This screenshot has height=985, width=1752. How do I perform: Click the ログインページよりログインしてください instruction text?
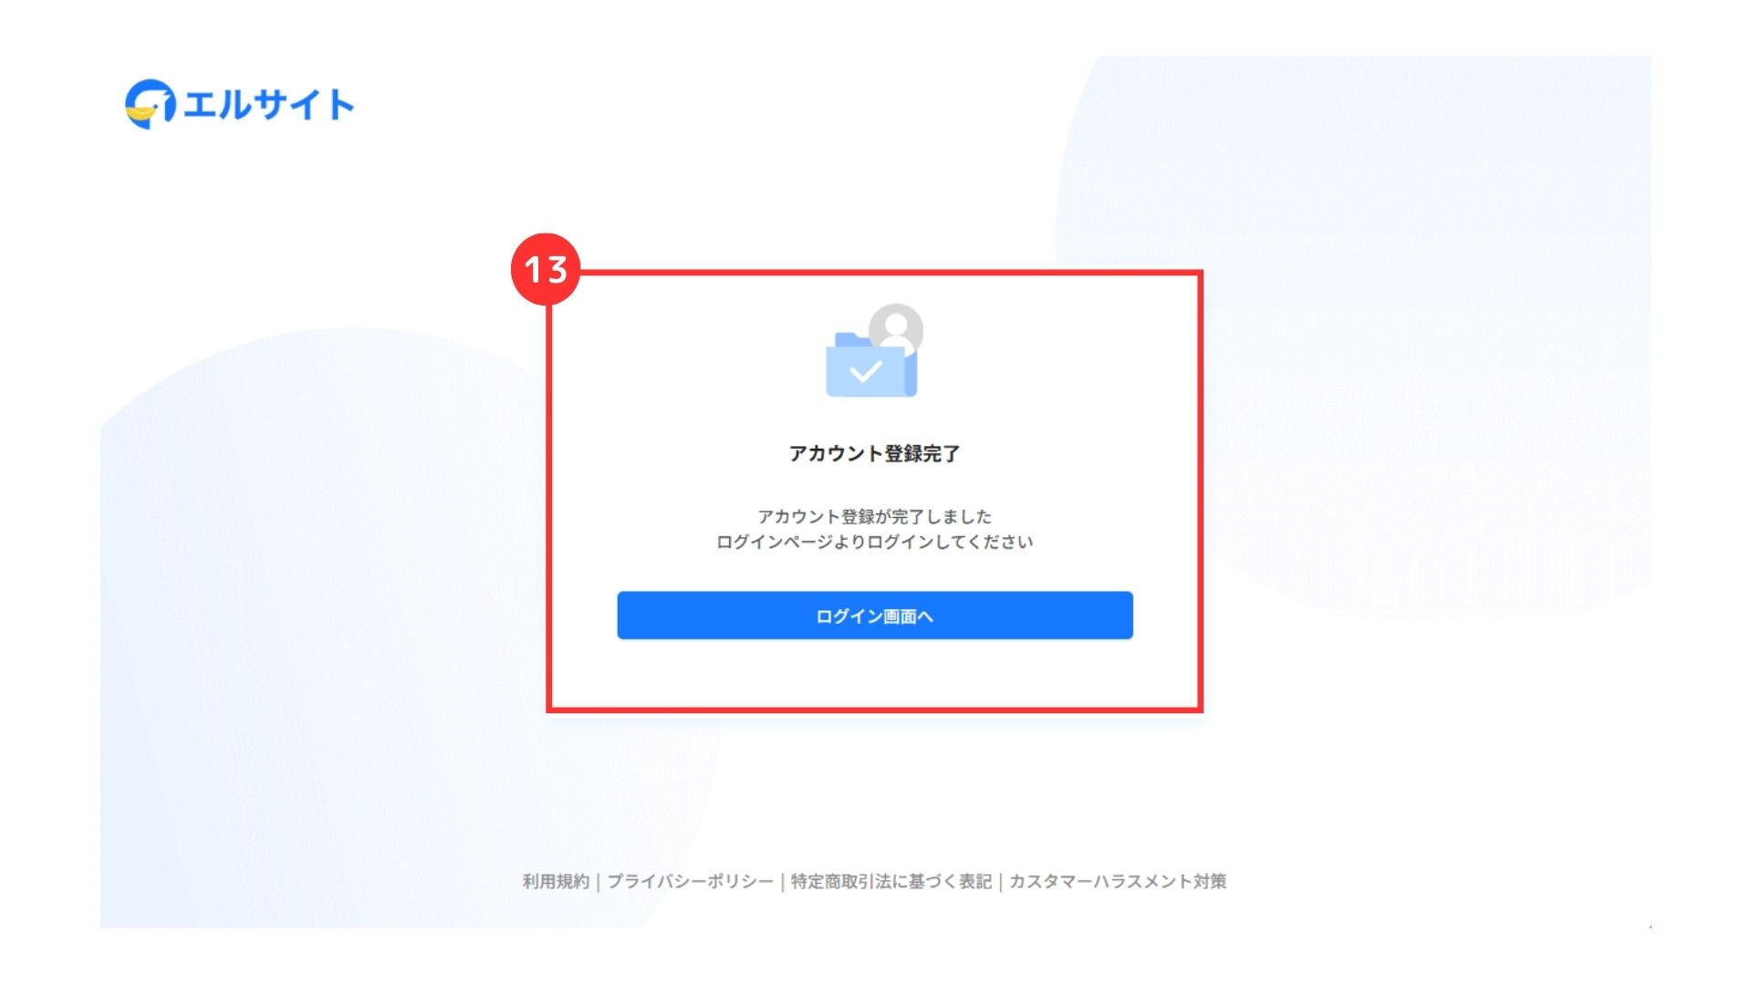tap(874, 542)
